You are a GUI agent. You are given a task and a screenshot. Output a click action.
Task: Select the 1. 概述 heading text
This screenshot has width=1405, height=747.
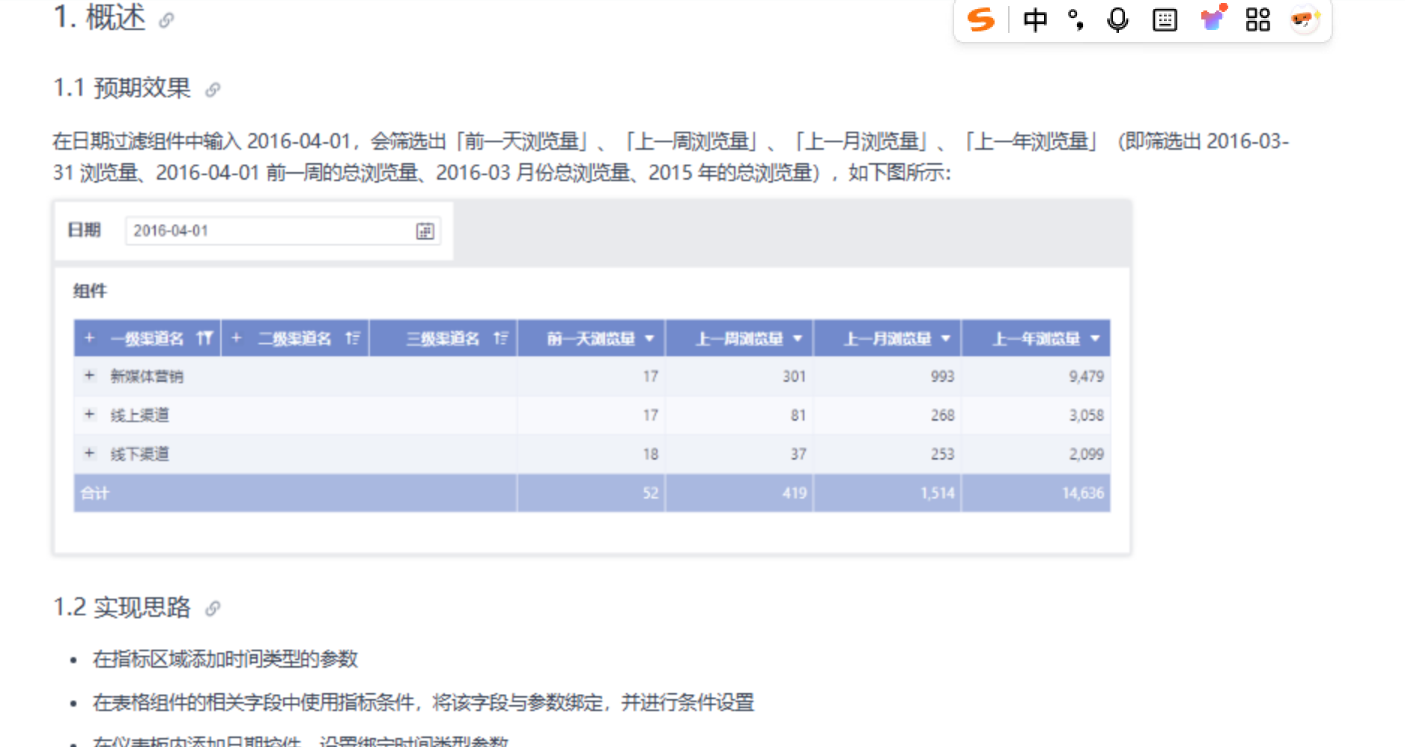99,17
